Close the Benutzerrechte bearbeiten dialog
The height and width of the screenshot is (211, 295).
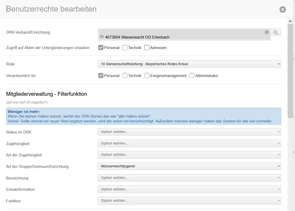click(283, 9)
